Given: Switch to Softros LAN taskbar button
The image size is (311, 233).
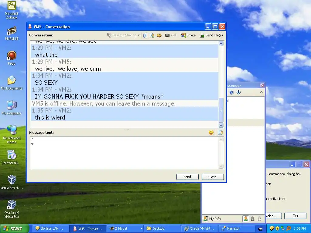Looking at the screenshot, I should click(x=50, y=228).
